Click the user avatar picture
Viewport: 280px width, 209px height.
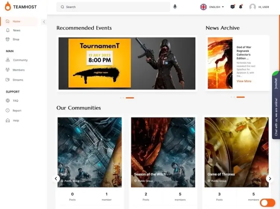click(252, 7)
